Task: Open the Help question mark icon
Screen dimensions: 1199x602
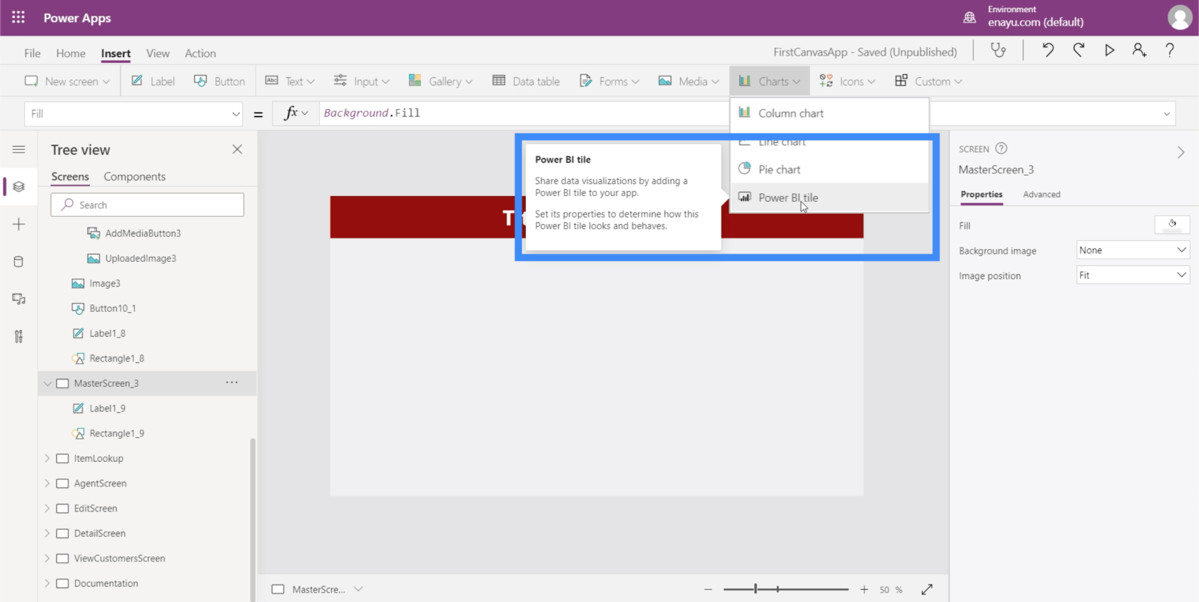Action: [x=1170, y=50]
